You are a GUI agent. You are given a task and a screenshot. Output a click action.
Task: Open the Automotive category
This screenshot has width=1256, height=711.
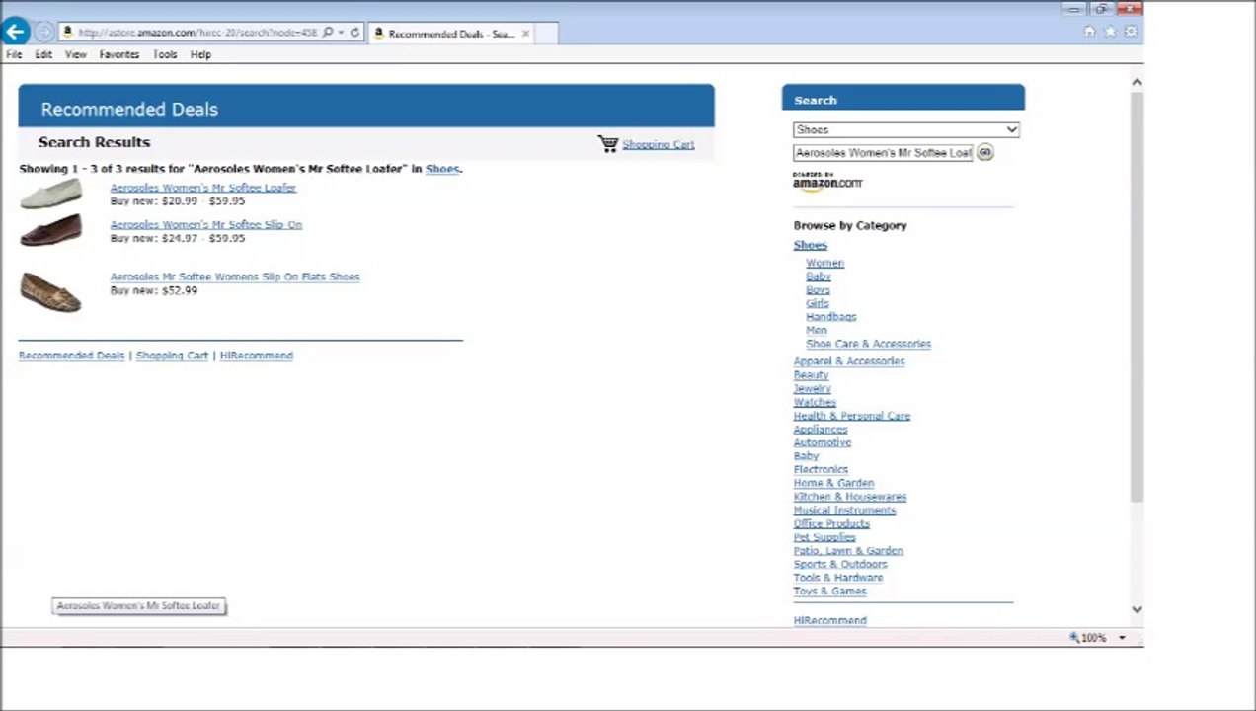pos(823,443)
